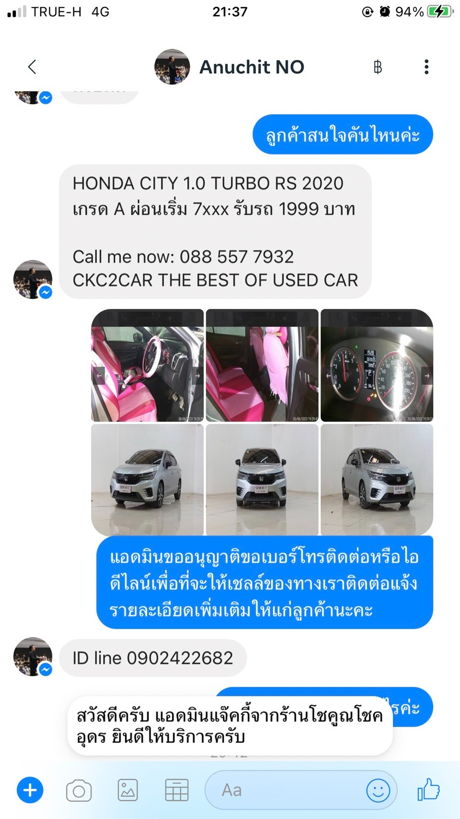Open the bottom-right silver Honda City photo
Image resolution: width=460 pixels, height=819 pixels.
click(377, 480)
